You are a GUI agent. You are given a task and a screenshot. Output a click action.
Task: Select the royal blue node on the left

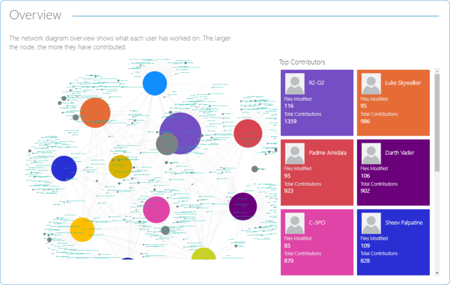tap(64, 168)
